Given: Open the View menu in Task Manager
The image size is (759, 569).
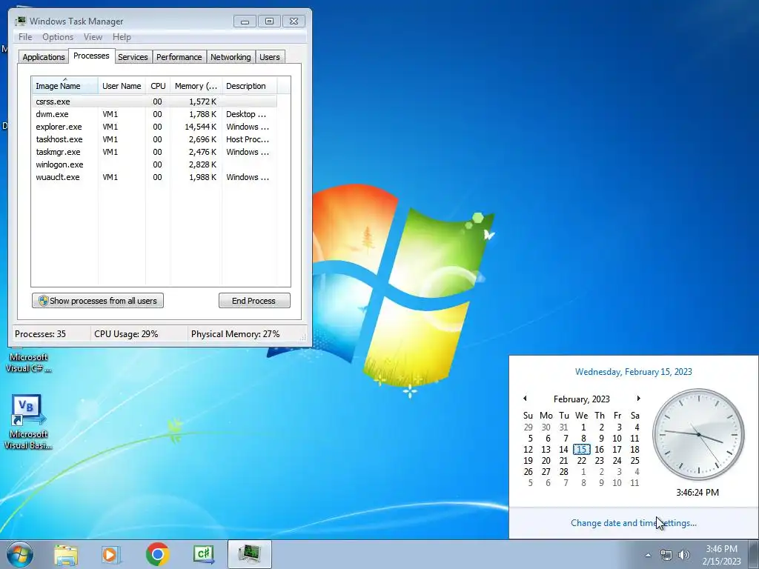Looking at the screenshot, I should (x=93, y=37).
